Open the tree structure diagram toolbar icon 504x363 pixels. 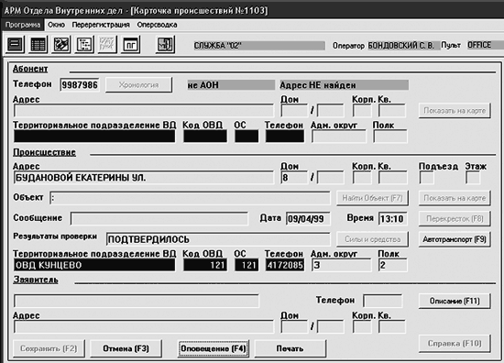(x=84, y=44)
